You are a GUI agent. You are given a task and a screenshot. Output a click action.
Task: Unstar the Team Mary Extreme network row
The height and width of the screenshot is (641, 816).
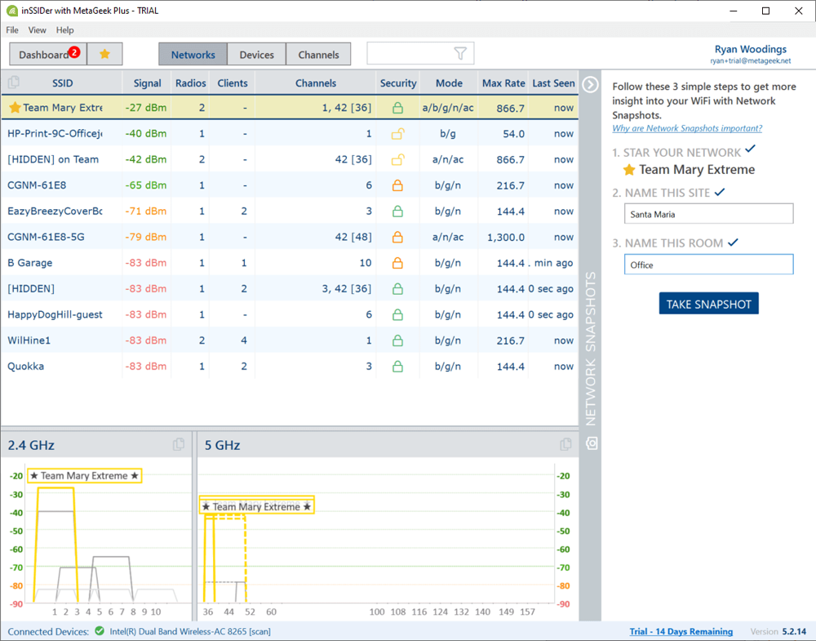[15, 108]
